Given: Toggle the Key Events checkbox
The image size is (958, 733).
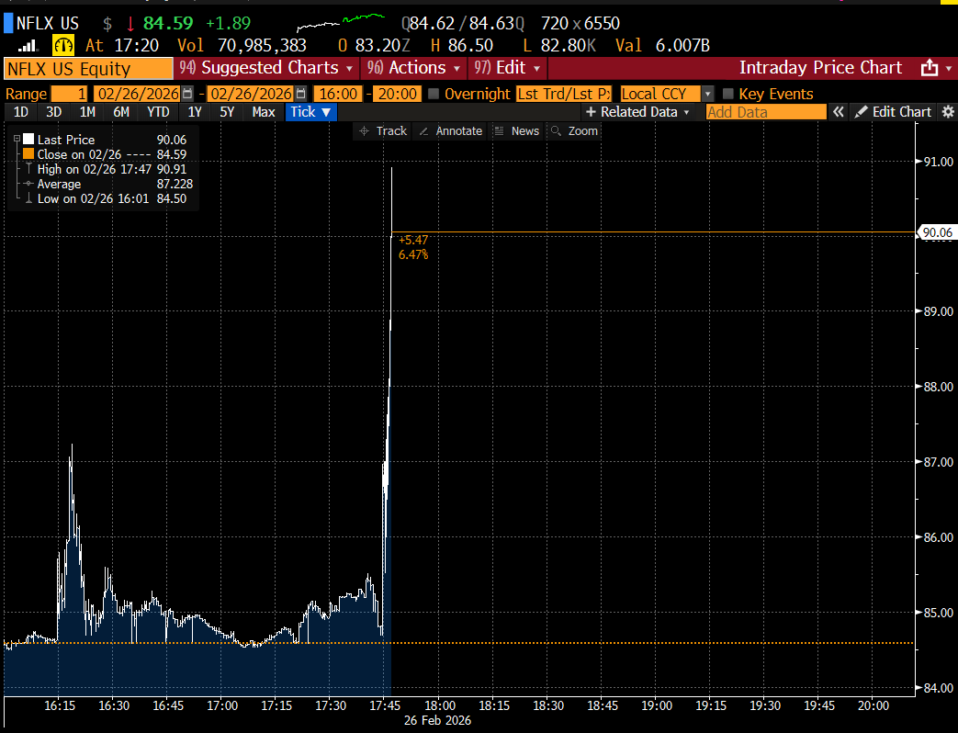Looking at the screenshot, I should pyautogui.click(x=727, y=94).
